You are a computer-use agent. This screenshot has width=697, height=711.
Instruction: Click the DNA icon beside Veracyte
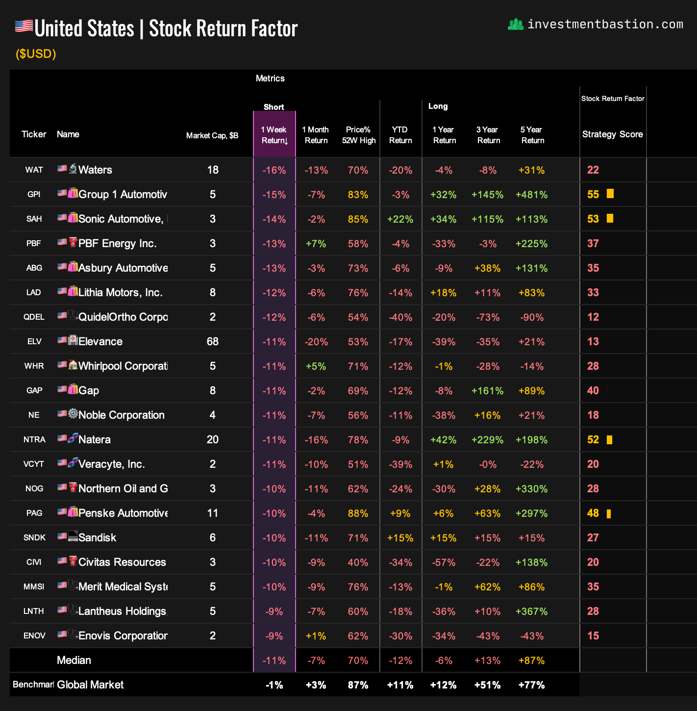[x=73, y=463]
